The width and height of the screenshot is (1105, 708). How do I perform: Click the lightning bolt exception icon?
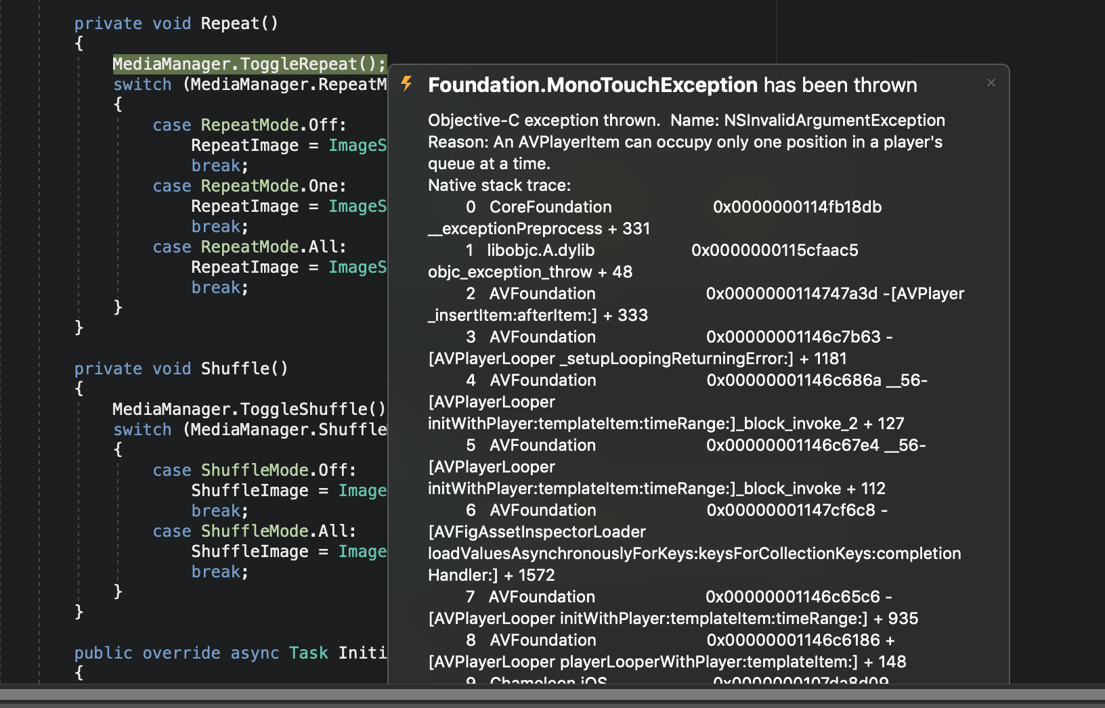pos(406,83)
